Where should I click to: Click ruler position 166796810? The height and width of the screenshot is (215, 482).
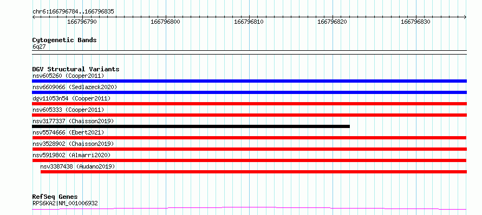[249, 22]
